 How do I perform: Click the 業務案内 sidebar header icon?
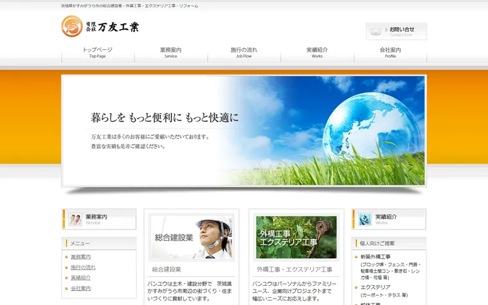point(75,220)
